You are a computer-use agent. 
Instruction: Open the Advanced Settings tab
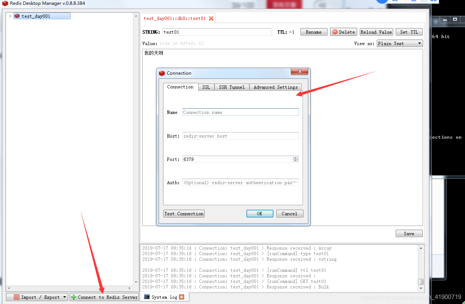(276, 87)
